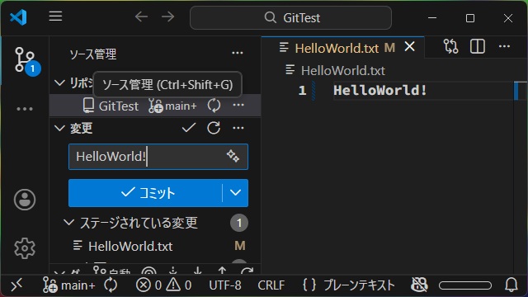Place cursor in HelloWorld! editor text

click(380, 90)
